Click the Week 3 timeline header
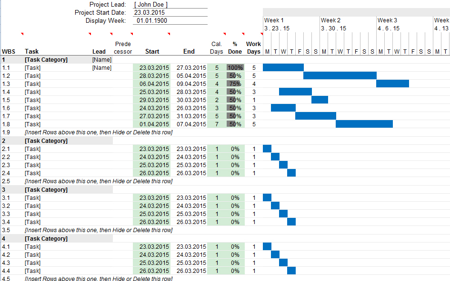The image size is (450, 281). point(388,20)
